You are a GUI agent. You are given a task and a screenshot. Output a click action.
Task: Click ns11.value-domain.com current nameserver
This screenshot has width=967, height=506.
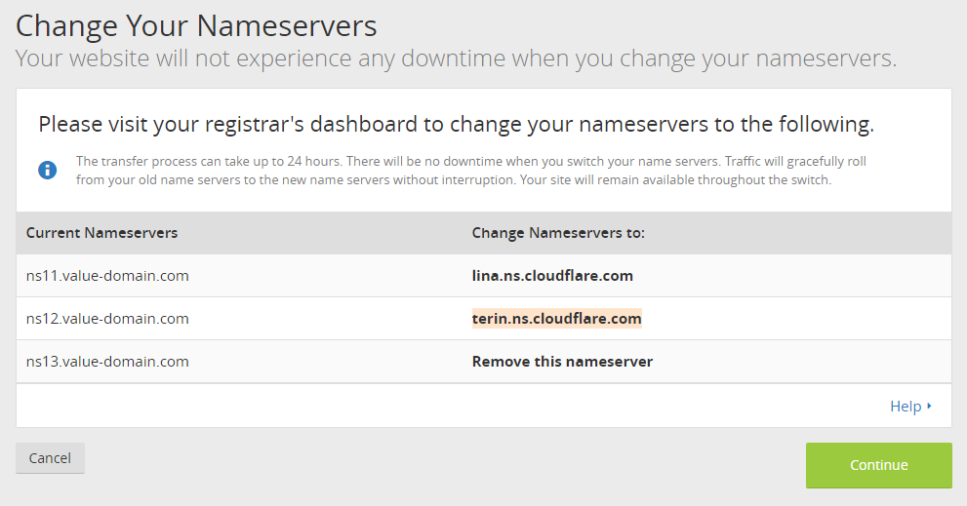107,276
